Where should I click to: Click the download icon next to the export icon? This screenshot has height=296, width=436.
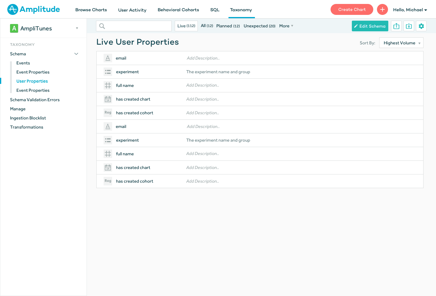pyautogui.click(x=409, y=26)
